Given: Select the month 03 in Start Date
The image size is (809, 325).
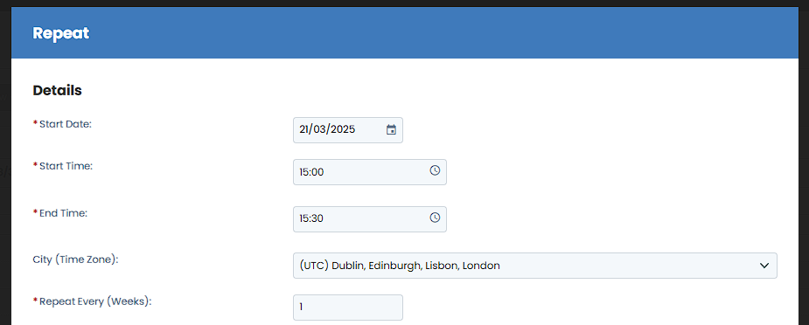Looking at the screenshot, I should click(x=319, y=130).
